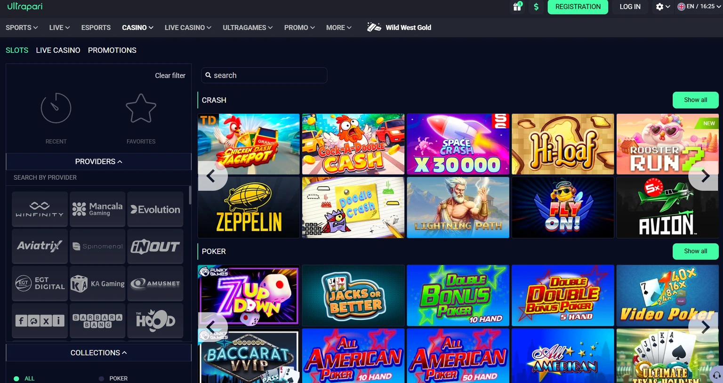Filter by Winfinity provider

tap(40, 209)
